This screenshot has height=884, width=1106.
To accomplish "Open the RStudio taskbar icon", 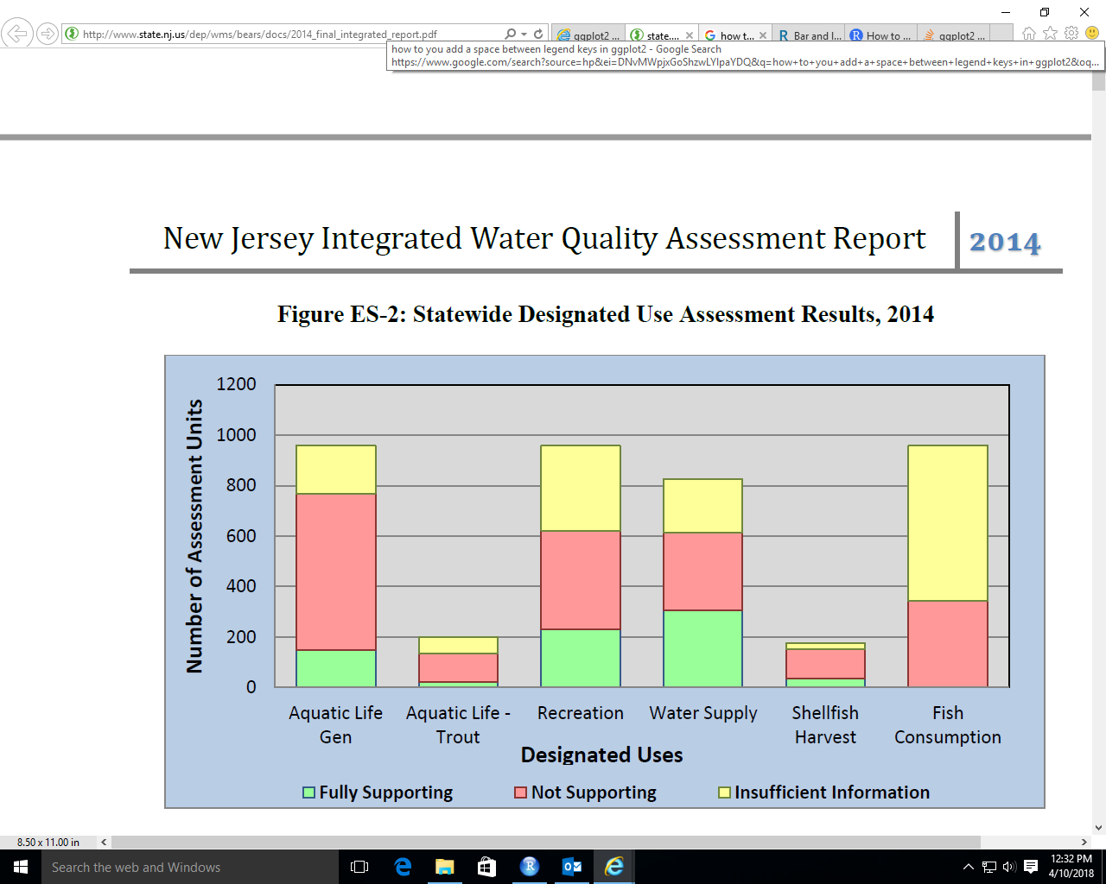I will (530, 867).
